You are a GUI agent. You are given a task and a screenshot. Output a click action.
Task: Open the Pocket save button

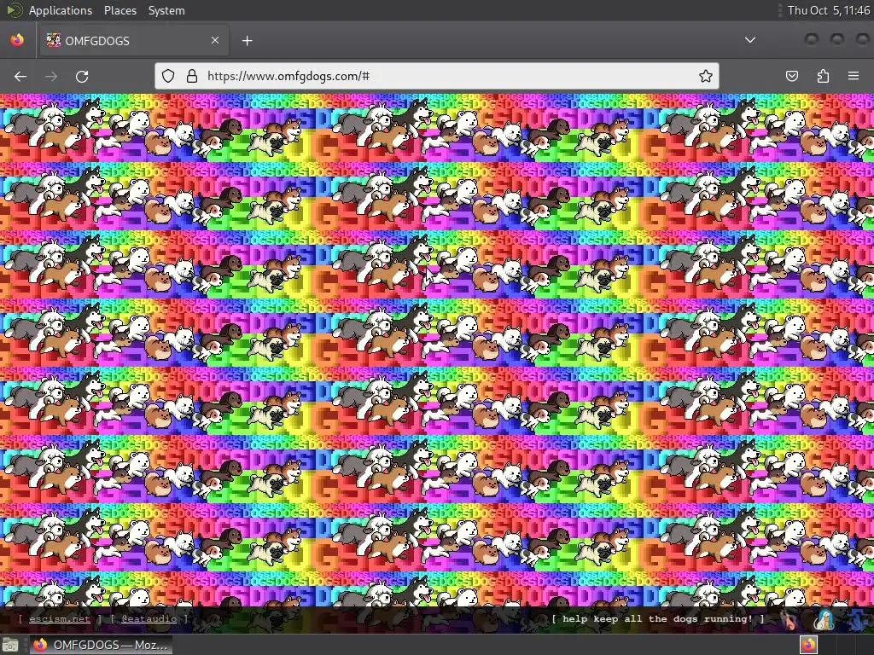[792, 76]
